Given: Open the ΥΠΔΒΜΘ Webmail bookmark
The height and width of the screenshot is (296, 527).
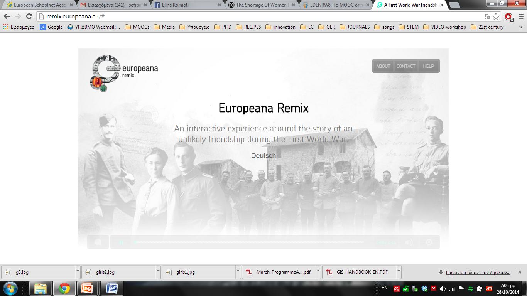Looking at the screenshot, I should (x=93, y=27).
